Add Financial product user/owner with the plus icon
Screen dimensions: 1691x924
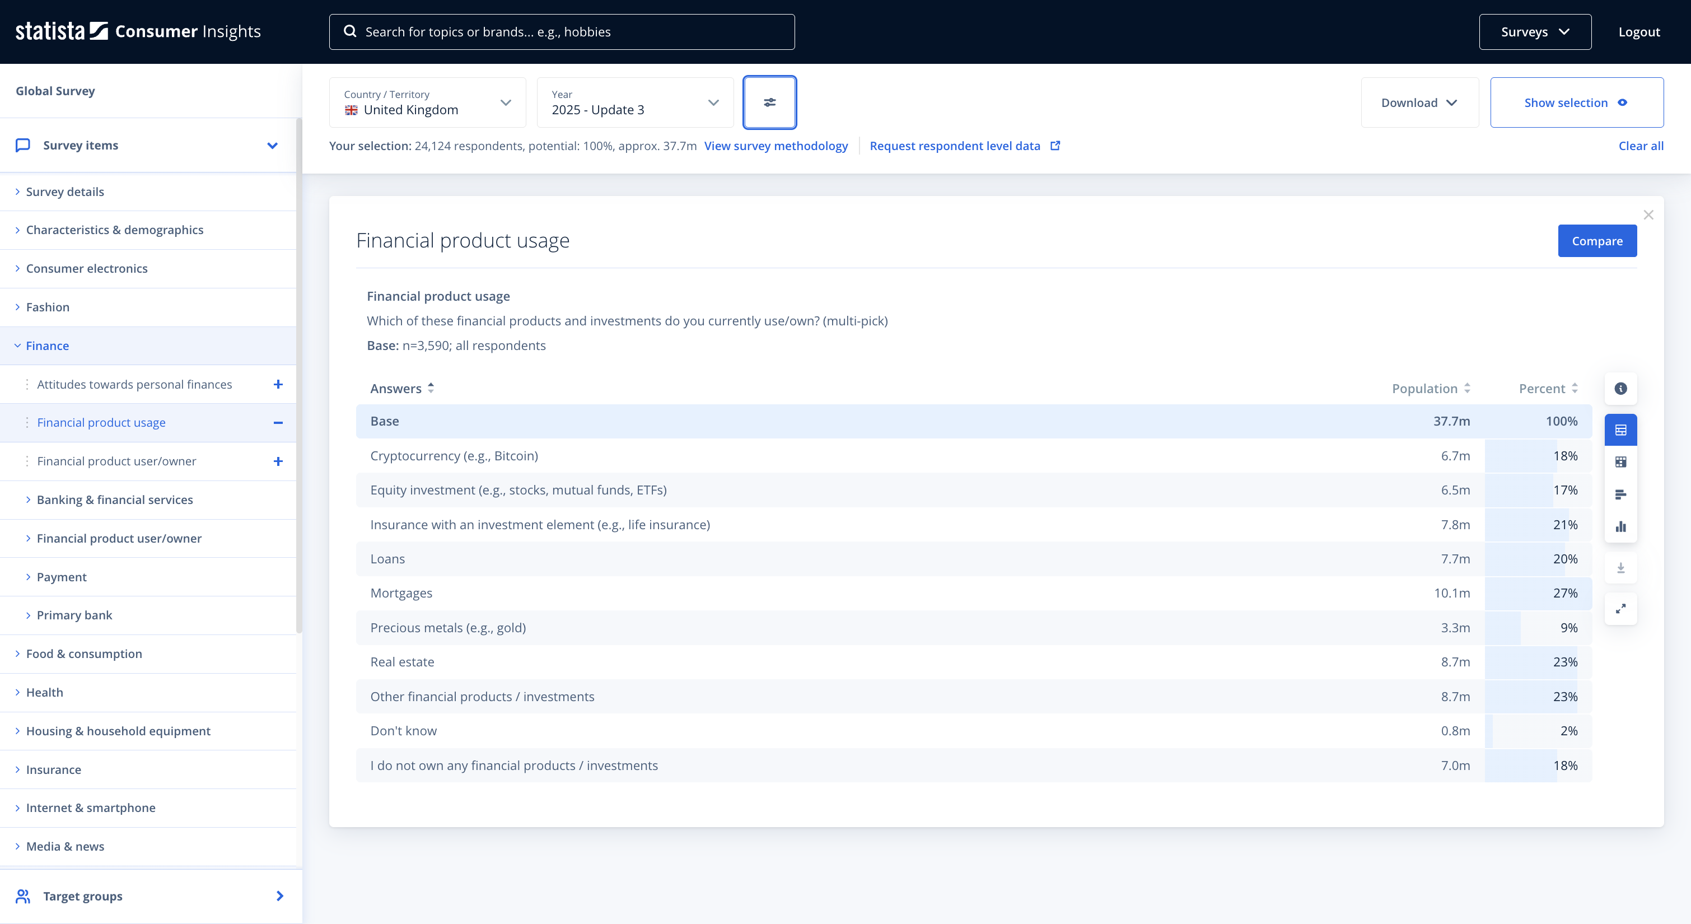click(x=278, y=461)
